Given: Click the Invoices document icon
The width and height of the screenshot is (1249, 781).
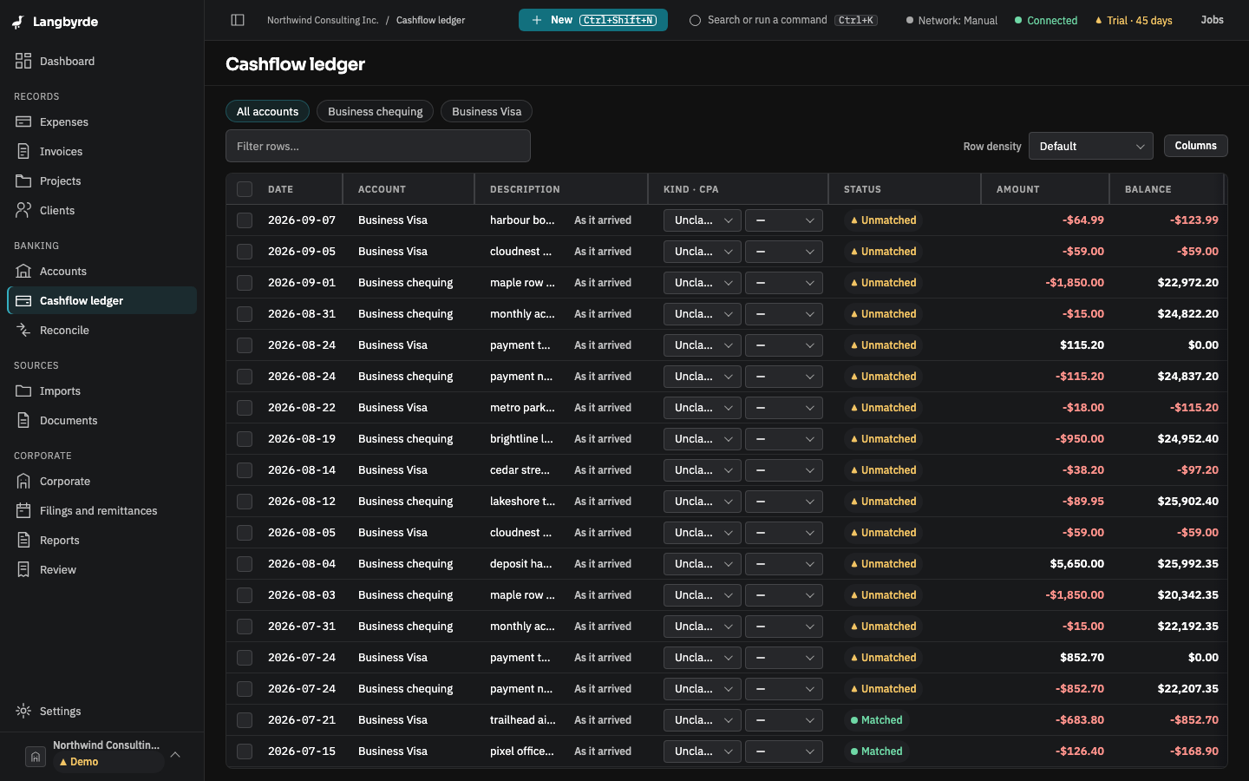Looking at the screenshot, I should (23, 151).
